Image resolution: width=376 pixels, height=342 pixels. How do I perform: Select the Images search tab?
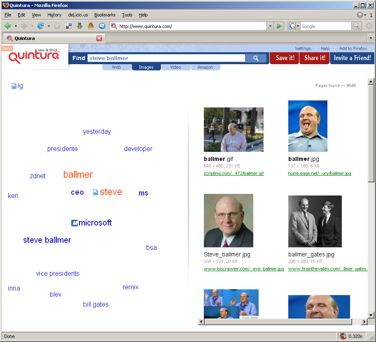point(146,67)
